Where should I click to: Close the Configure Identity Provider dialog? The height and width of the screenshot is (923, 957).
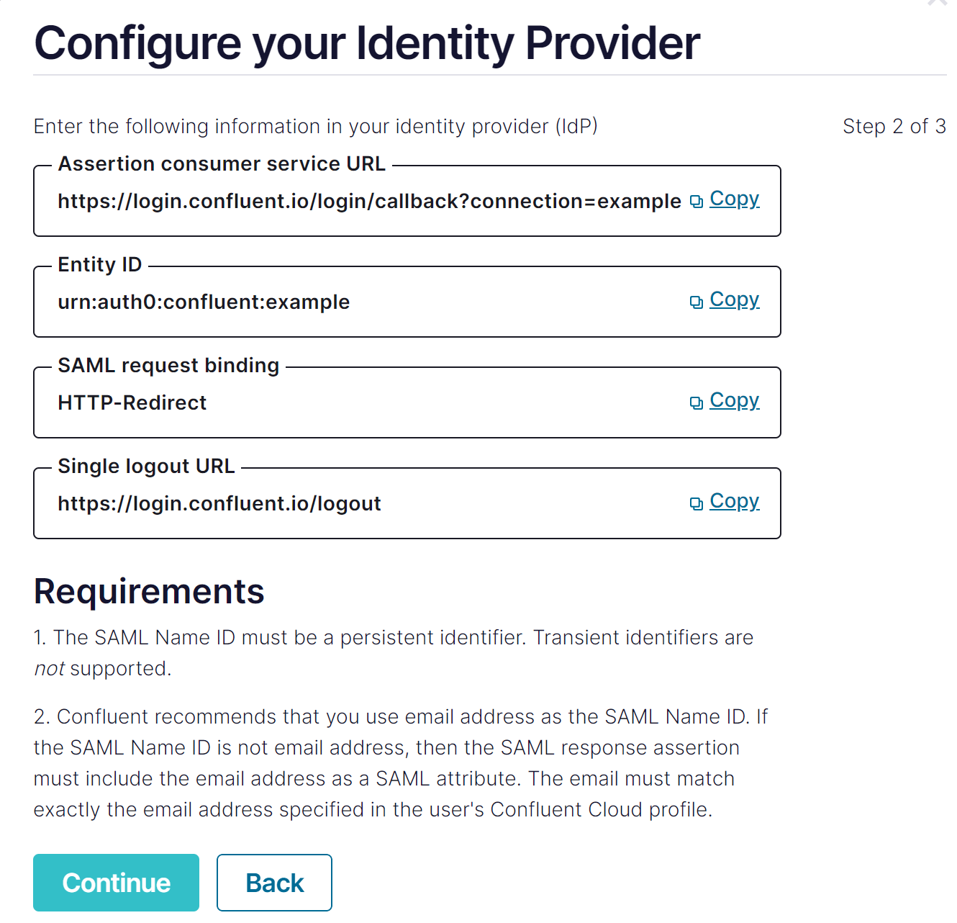938,2
